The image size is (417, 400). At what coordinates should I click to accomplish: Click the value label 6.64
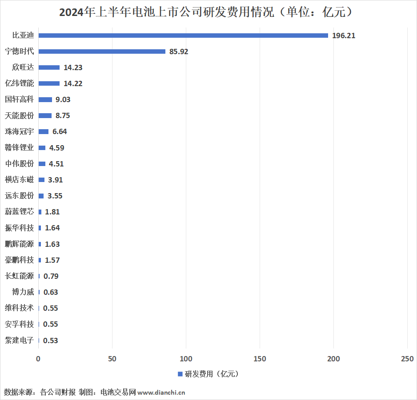click(x=60, y=131)
